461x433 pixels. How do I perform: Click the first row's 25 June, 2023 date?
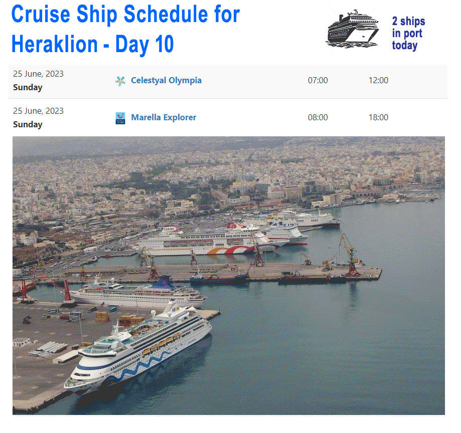[38, 74]
